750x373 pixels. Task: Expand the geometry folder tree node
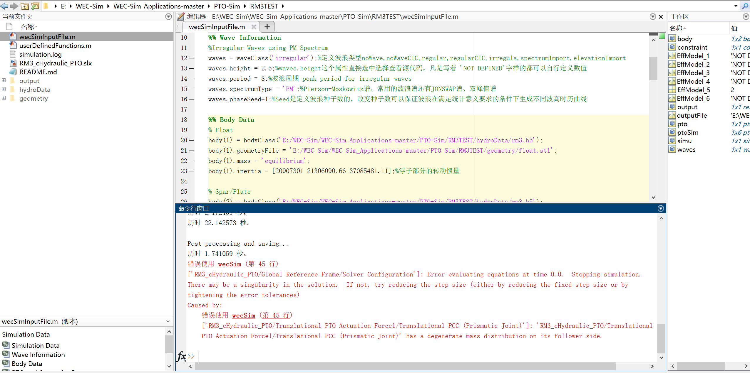pyautogui.click(x=4, y=98)
